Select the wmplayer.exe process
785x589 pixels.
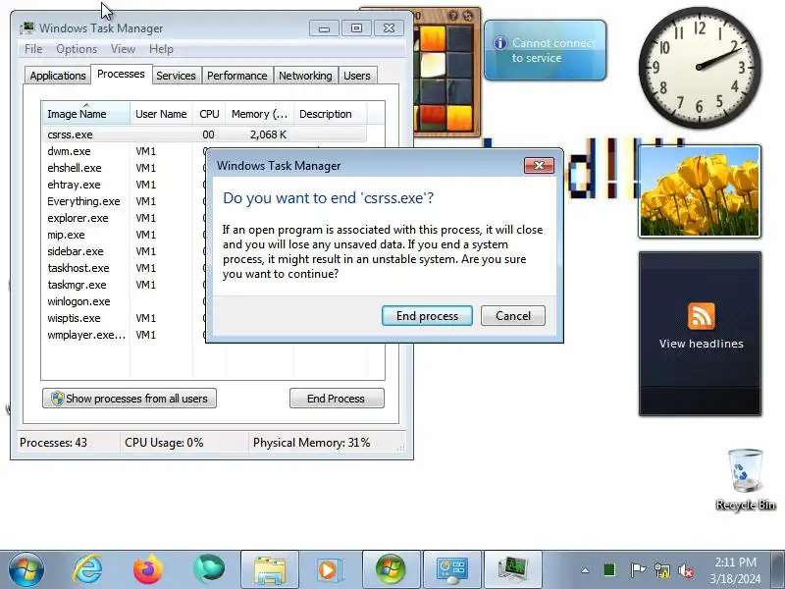pyautogui.click(x=86, y=335)
